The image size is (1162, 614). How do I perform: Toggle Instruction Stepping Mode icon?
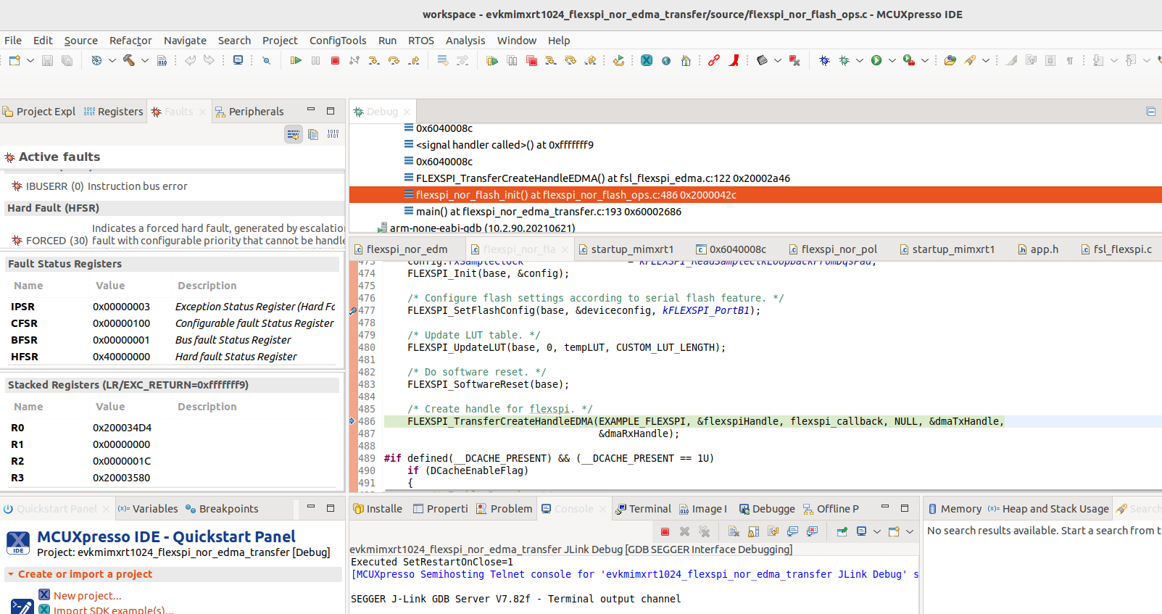coord(443,61)
